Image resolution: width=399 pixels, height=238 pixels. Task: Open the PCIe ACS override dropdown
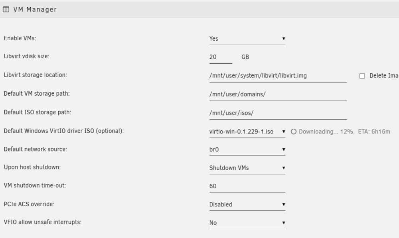click(247, 205)
